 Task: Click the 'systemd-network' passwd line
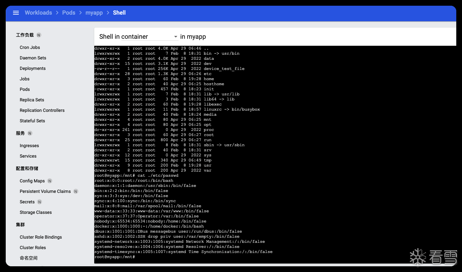180,241
